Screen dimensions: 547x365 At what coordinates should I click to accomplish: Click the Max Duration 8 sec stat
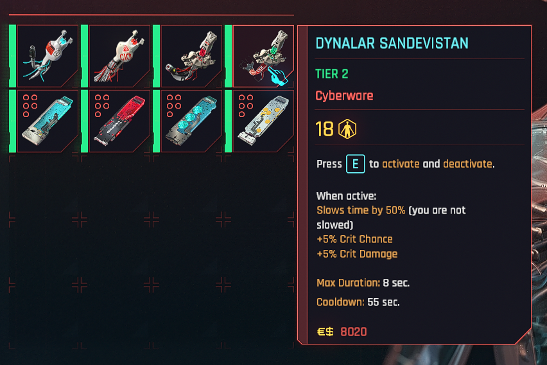[363, 283]
